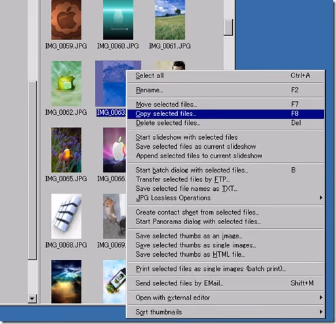Select the IMG_0062.JPG green apple thumbnail
Viewport: 336px width, 324px height.
(67, 84)
